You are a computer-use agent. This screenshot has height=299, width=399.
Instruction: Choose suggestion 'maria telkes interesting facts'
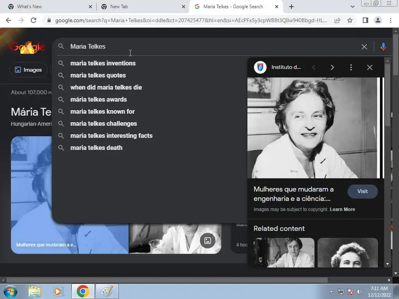111,136
